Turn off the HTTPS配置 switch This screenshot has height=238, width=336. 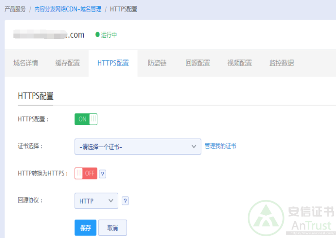(86, 119)
